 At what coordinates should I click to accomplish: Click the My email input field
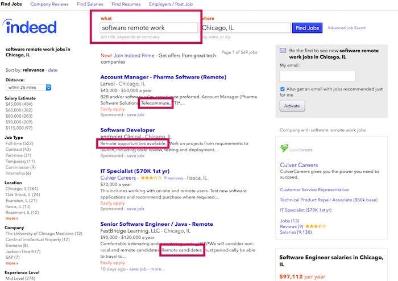317,76
